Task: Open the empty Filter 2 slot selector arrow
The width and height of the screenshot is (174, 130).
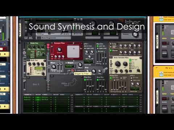Action: pos(52,76)
